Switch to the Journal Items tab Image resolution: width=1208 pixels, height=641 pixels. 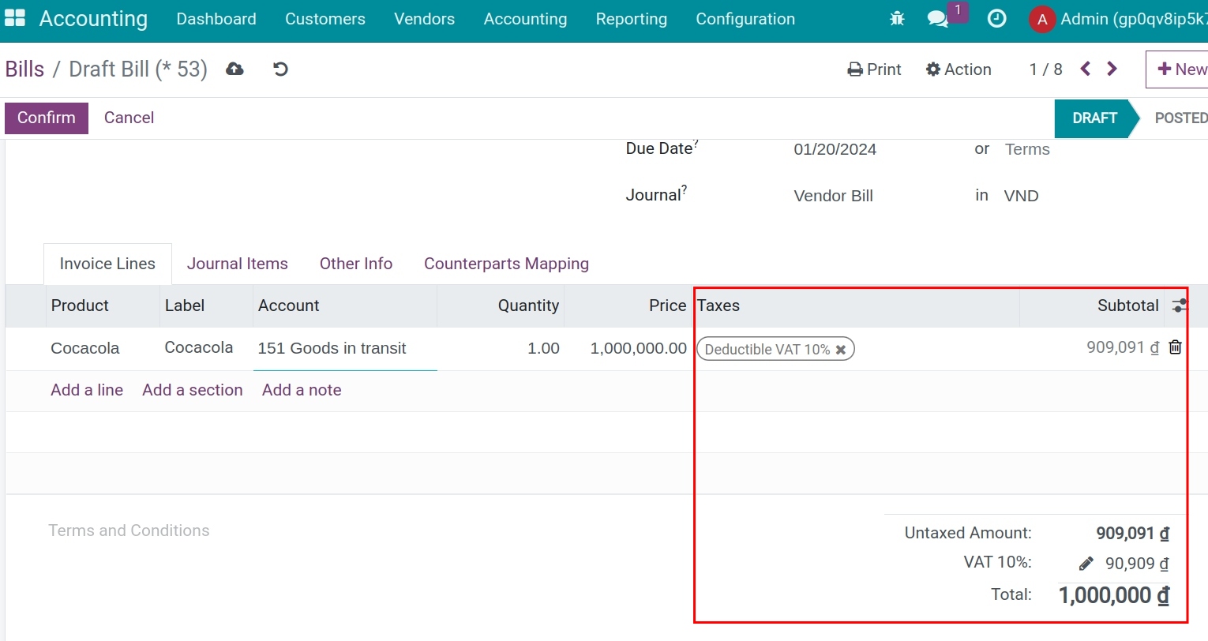tap(237, 264)
